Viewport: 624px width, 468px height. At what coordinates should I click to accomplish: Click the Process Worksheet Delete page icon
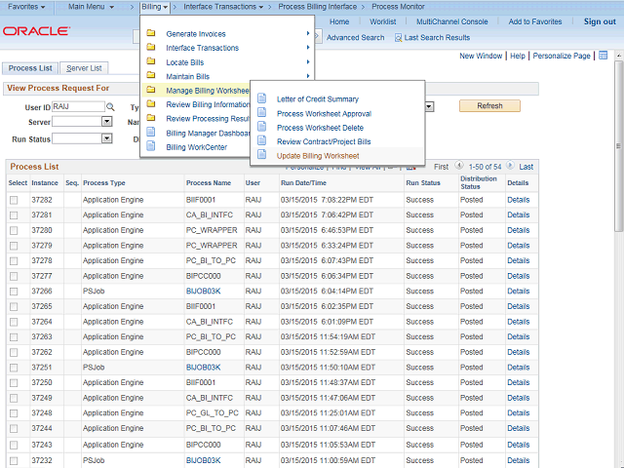click(x=261, y=128)
